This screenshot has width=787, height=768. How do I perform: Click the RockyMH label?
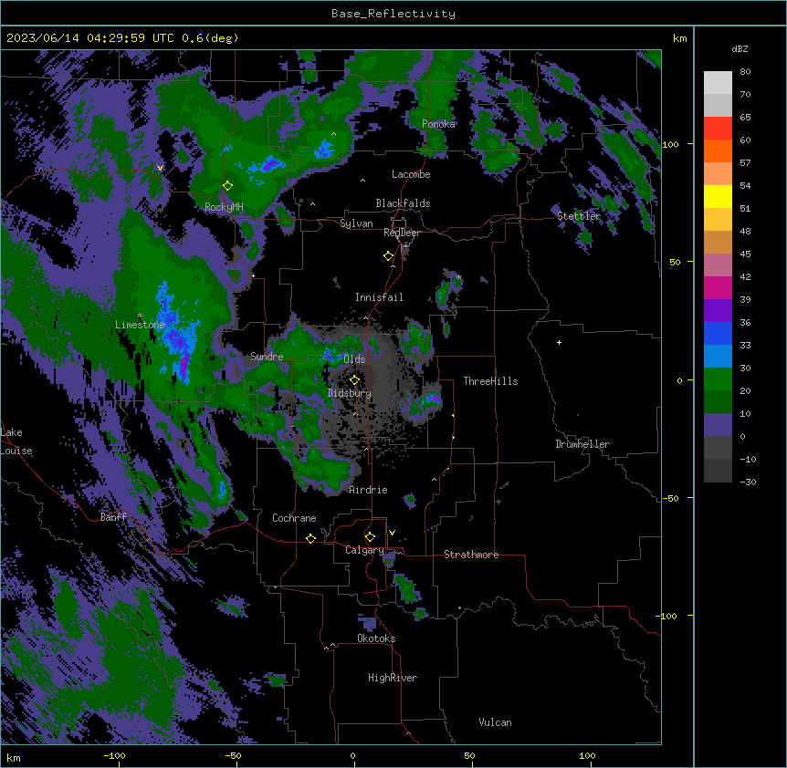pyautogui.click(x=224, y=207)
